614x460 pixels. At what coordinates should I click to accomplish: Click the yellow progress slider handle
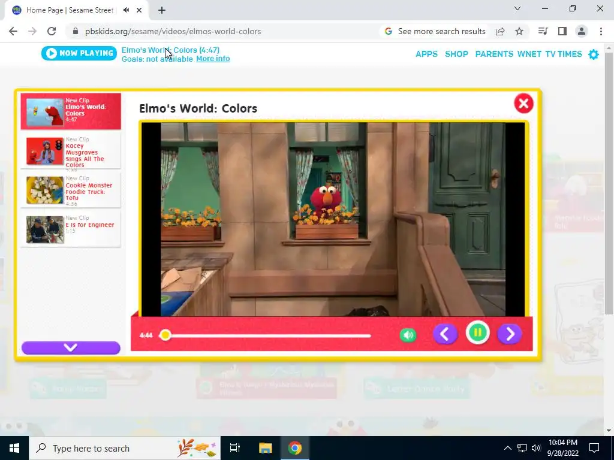pyautogui.click(x=165, y=335)
